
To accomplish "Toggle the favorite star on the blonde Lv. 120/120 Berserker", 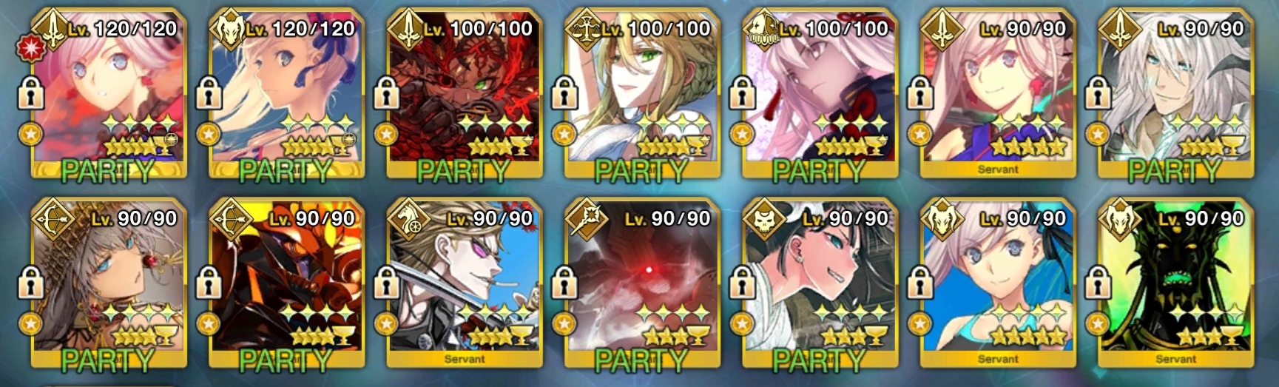I will pos(208,134).
